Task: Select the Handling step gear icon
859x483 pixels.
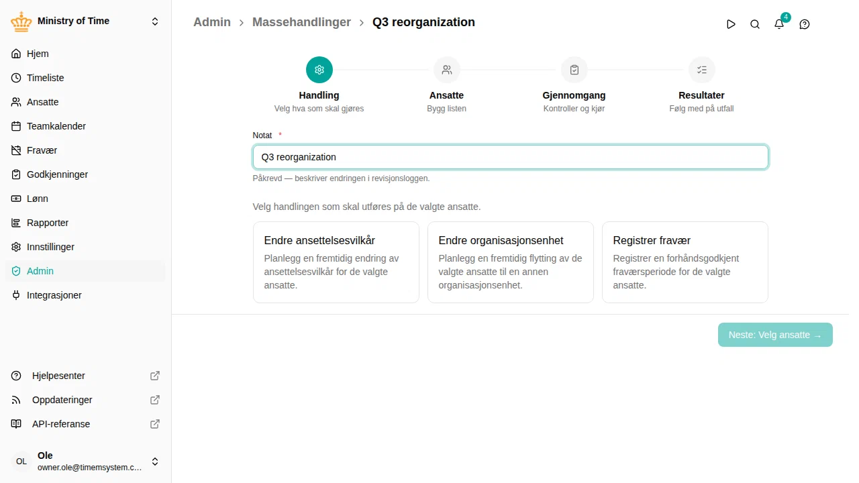Action: tap(319, 70)
